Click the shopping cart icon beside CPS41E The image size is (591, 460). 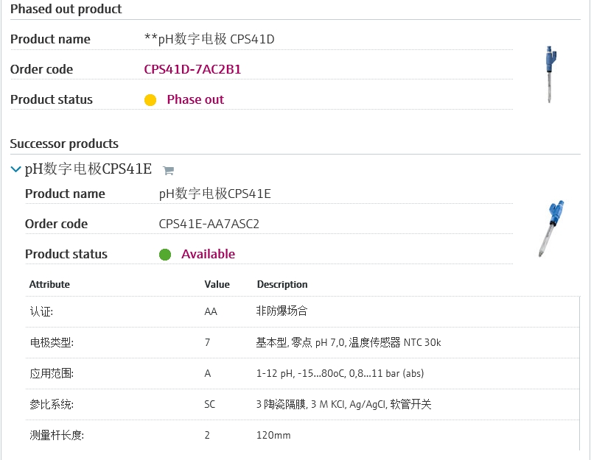168,171
